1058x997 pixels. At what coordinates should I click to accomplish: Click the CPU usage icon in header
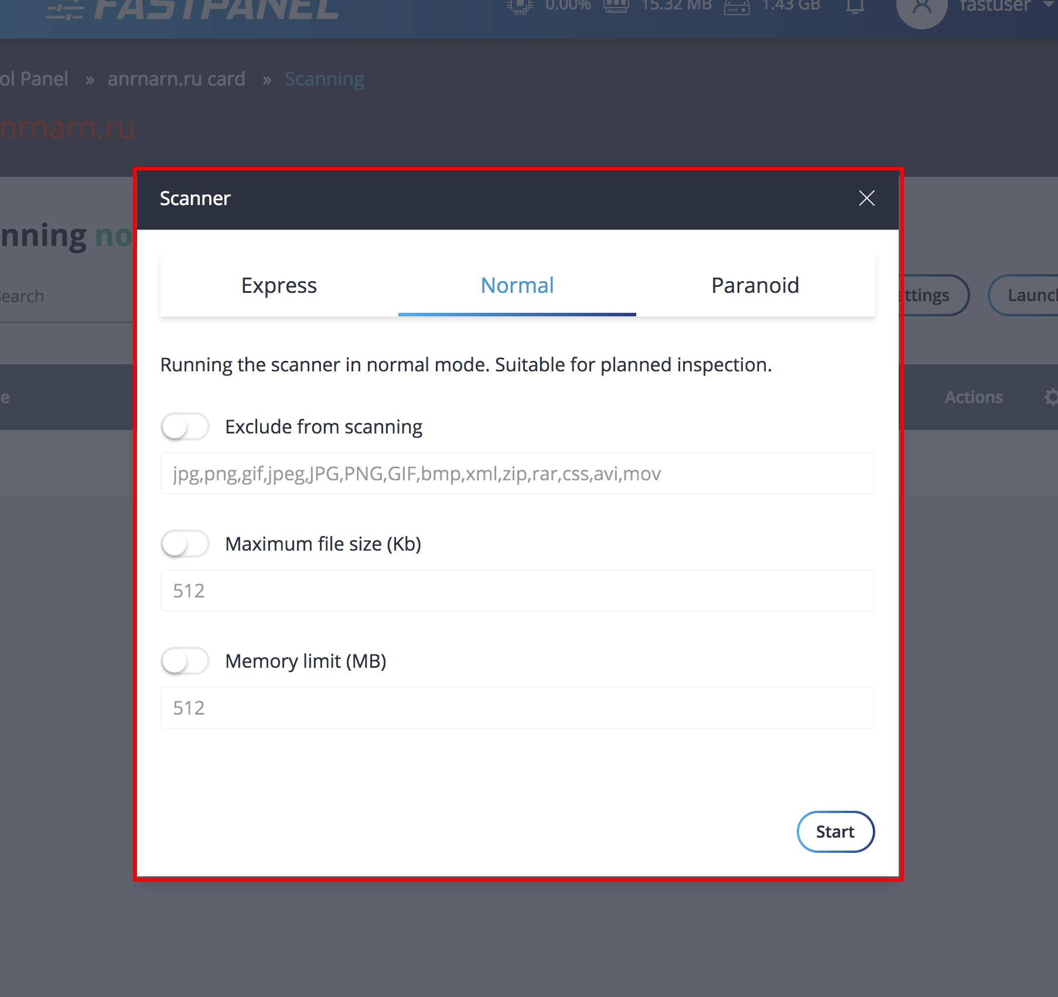tap(520, 6)
